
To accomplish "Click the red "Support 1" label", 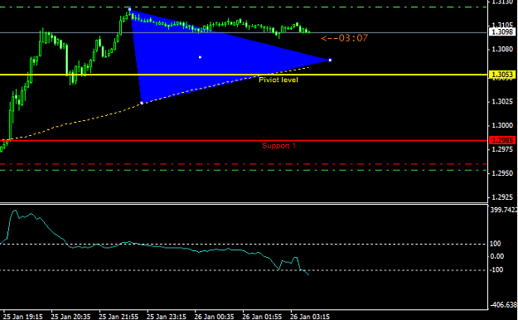I will pos(278,146).
